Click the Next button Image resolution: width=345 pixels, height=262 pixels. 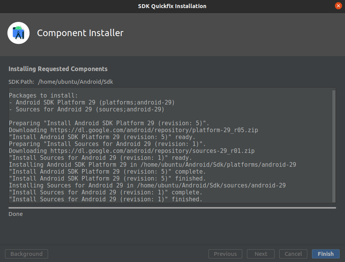coord(261,254)
